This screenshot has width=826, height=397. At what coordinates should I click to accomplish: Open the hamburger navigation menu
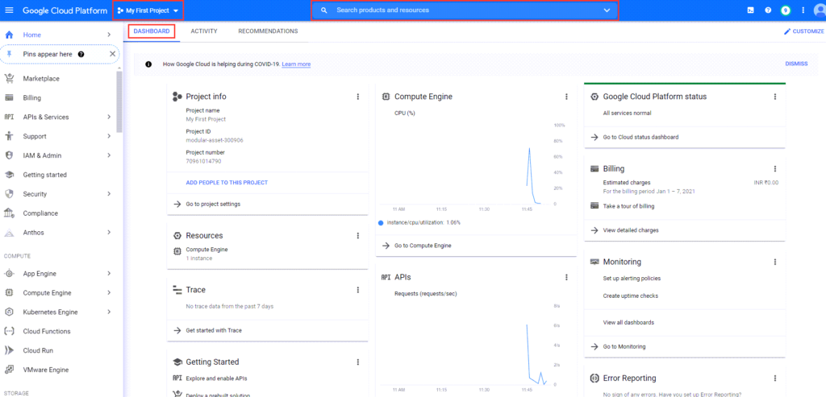[9, 10]
